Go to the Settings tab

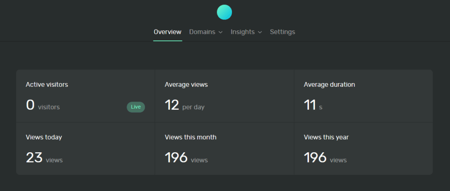pyautogui.click(x=283, y=32)
